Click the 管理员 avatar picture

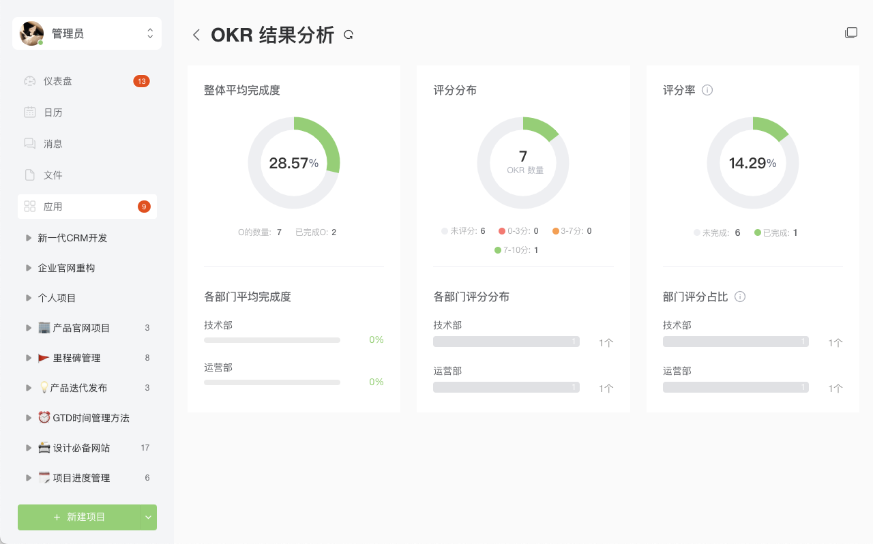click(31, 33)
